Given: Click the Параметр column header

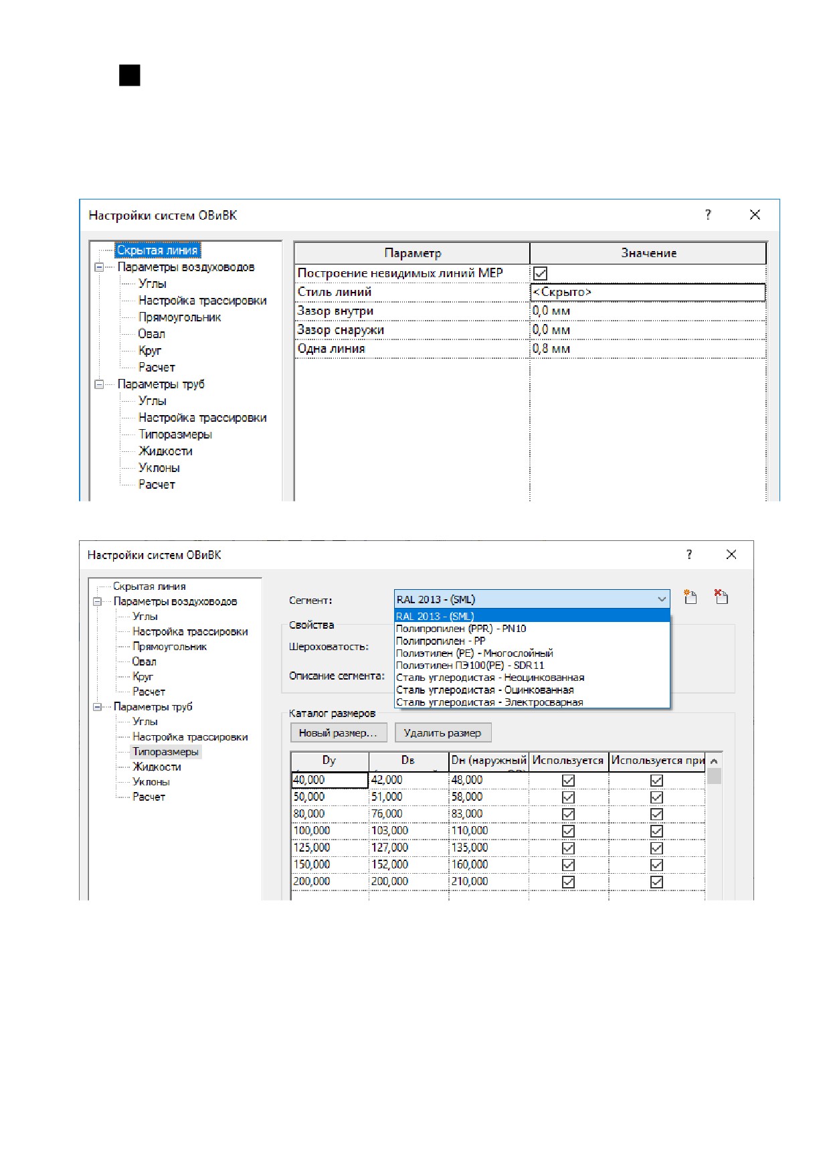Looking at the screenshot, I should (x=412, y=253).
